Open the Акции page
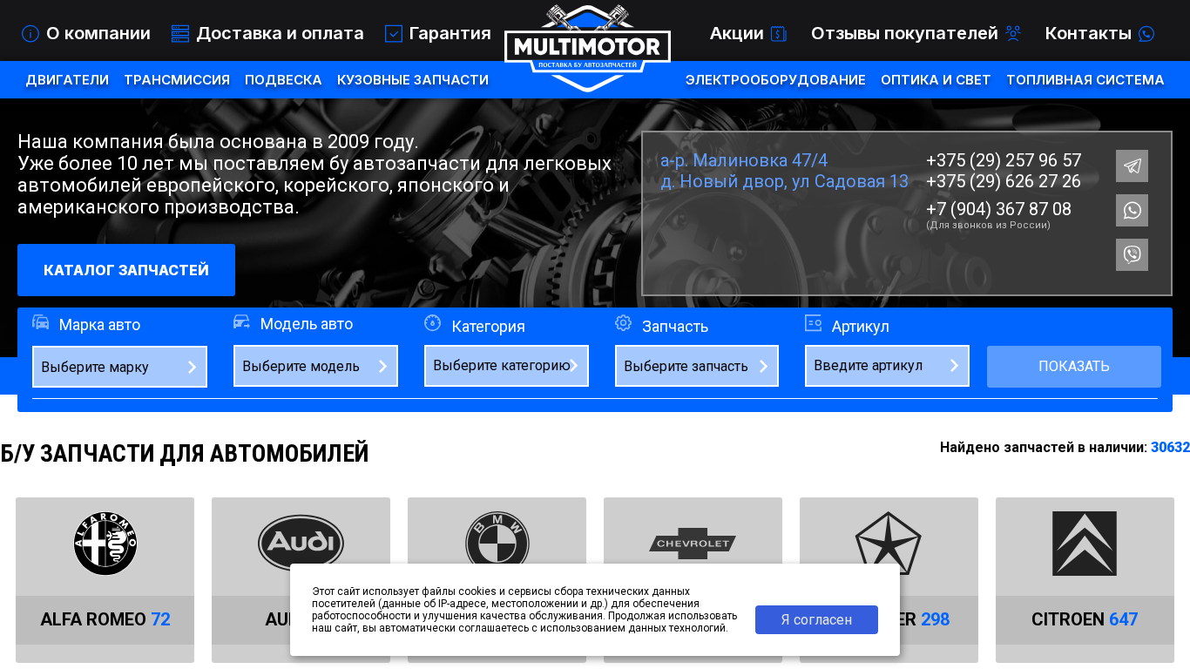This screenshot has width=1190, height=669. 736,34
